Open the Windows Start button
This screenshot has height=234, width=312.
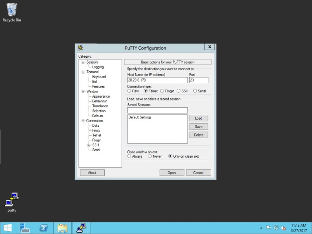click(x=7, y=228)
